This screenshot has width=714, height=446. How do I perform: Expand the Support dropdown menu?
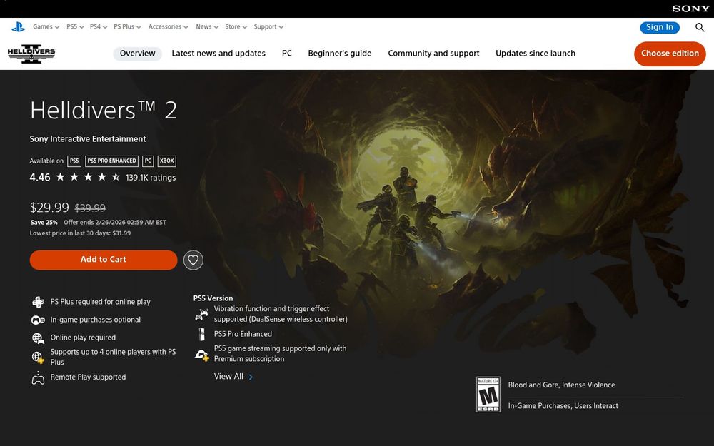pyautogui.click(x=268, y=27)
